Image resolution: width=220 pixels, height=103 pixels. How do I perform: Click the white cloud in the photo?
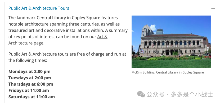[153, 27]
